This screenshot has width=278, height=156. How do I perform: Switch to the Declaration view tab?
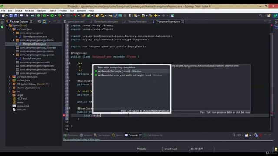tap(102, 136)
